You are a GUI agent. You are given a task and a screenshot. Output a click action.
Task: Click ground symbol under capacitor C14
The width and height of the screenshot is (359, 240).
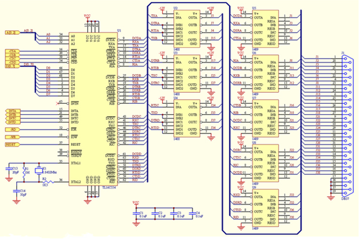pyautogui.click(x=16, y=201)
